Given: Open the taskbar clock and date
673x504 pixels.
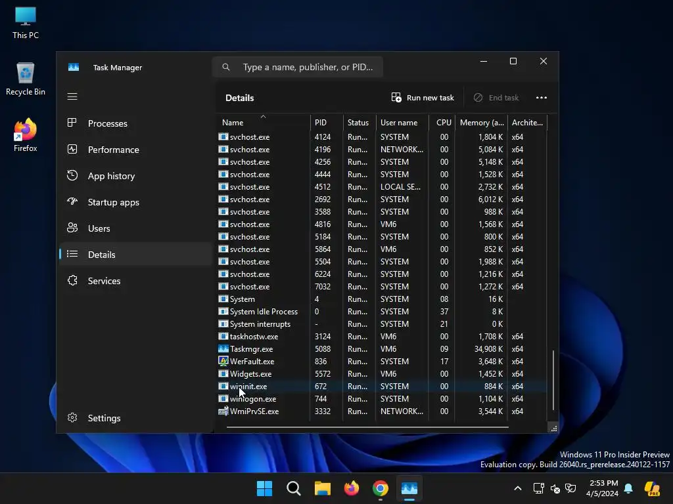Looking at the screenshot, I should pos(602,488).
